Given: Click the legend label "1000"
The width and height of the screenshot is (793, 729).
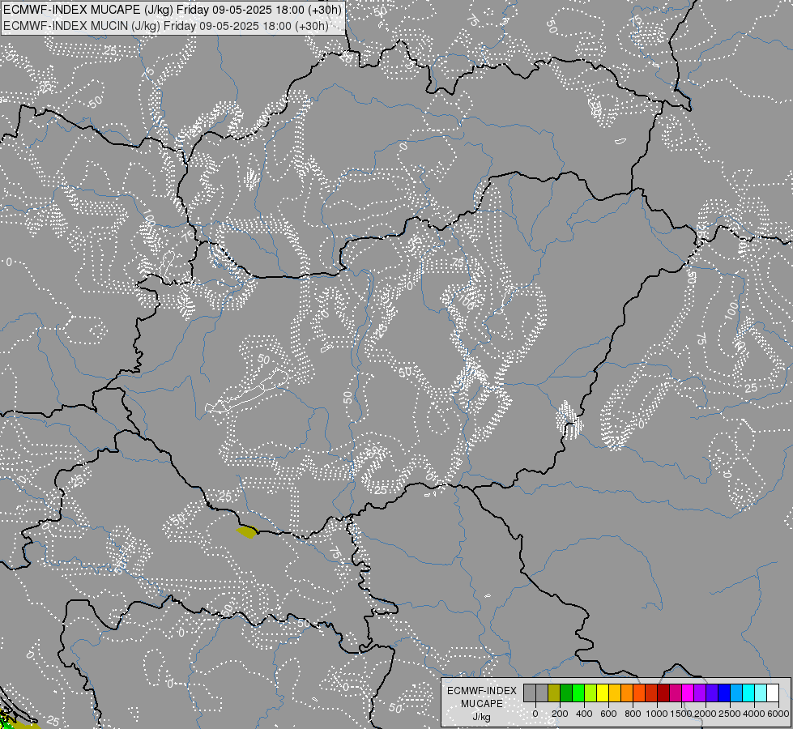Looking at the screenshot, I should tap(656, 714).
